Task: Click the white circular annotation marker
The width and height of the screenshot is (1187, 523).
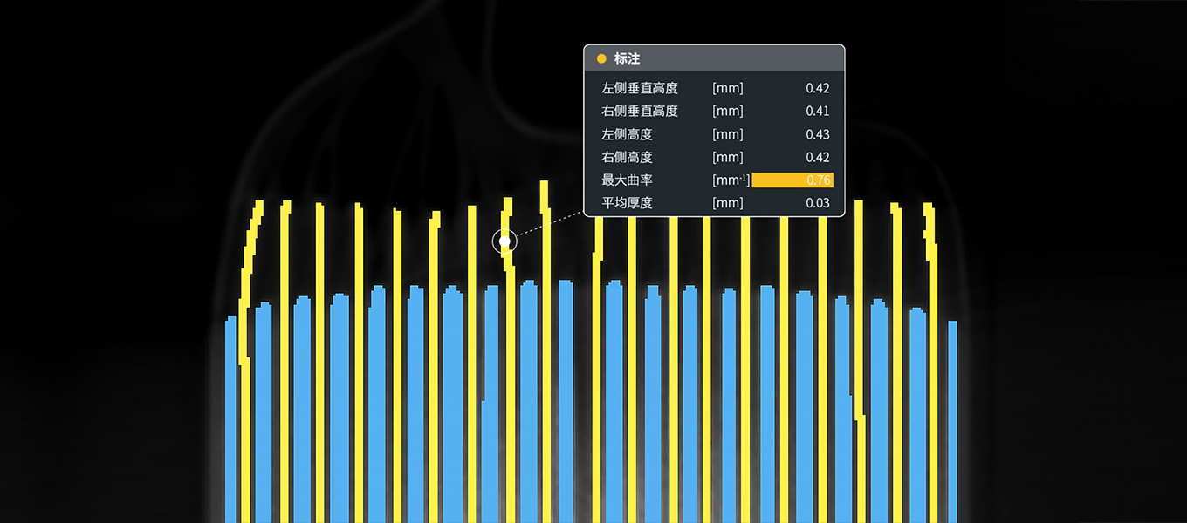Action: click(x=504, y=241)
